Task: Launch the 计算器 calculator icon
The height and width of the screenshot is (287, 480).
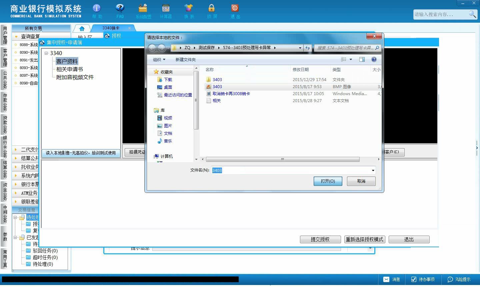Action: (166, 11)
